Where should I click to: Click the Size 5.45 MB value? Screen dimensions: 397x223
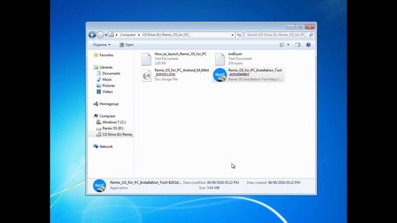pyautogui.click(x=213, y=188)
